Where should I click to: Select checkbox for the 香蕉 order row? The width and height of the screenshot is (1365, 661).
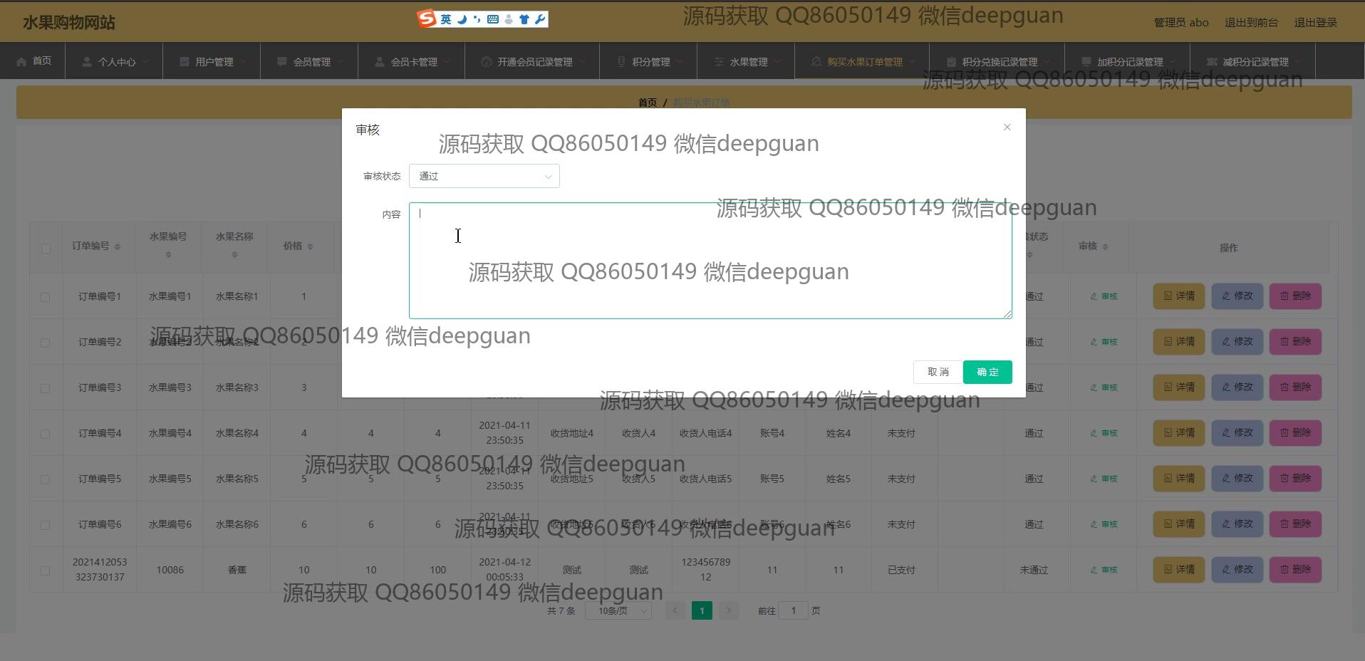pos(46,571)
